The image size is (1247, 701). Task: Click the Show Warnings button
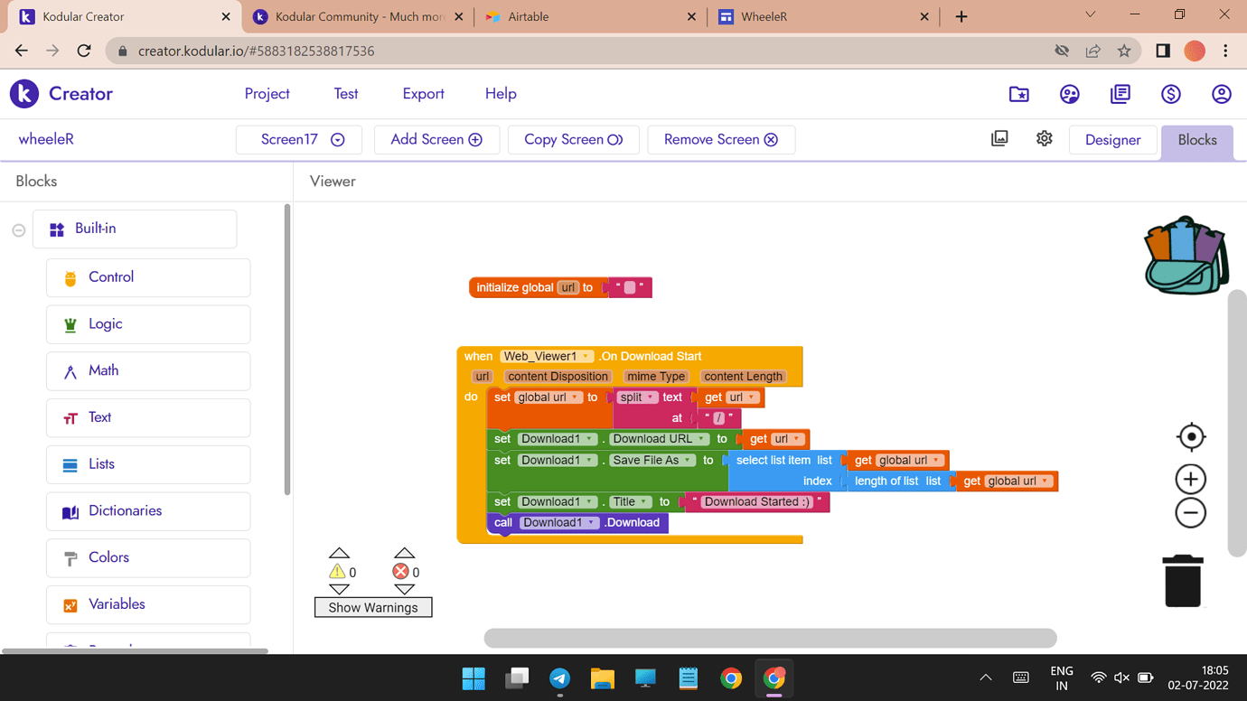[x=373, y=608]
